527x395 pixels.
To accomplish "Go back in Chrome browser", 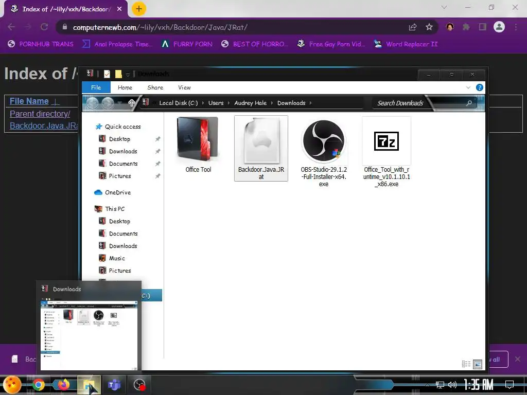I will point(11,27).
